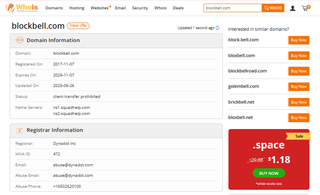This screenshot has width=320, height=195.
Task: Click the .space sale price $1.18
Action: click(x=279, y=160)
